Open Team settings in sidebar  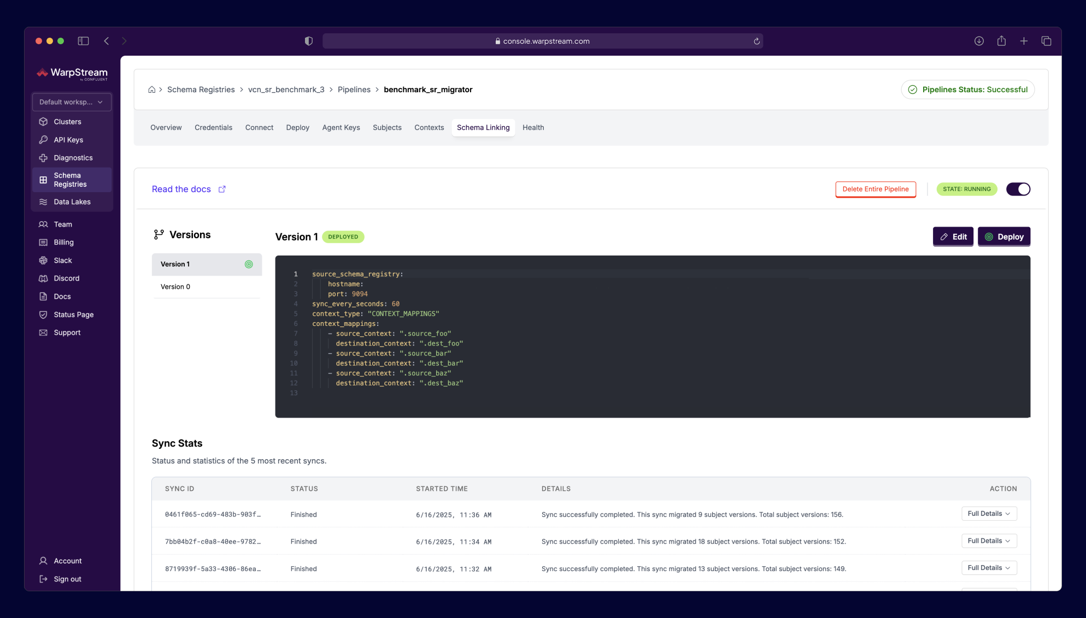point(63,224)
